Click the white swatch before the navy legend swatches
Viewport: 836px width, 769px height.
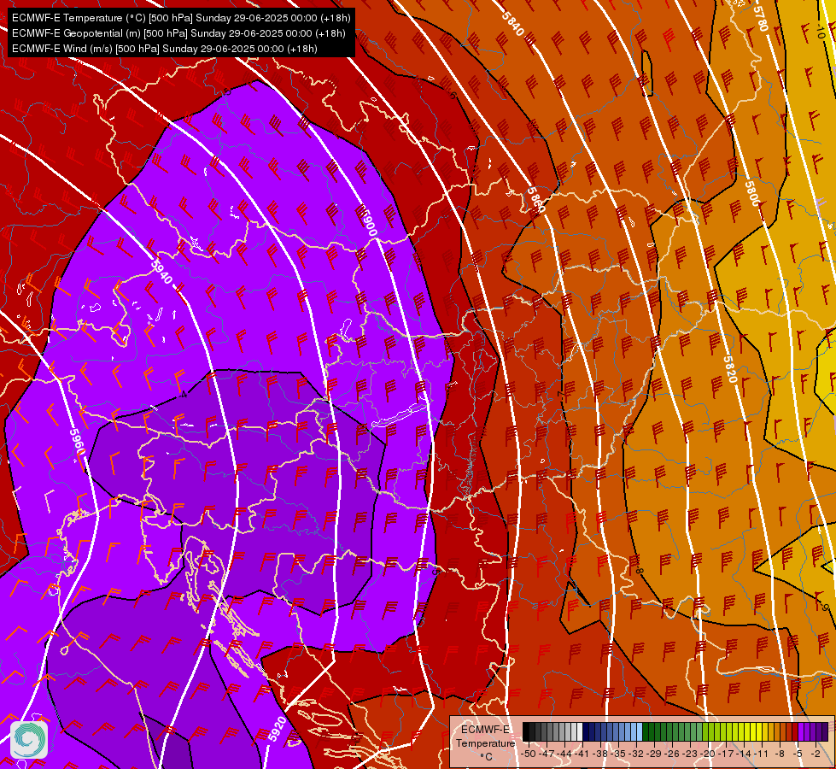coord(580,731)
